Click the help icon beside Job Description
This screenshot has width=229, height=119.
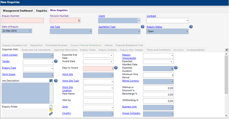[56, 81]
